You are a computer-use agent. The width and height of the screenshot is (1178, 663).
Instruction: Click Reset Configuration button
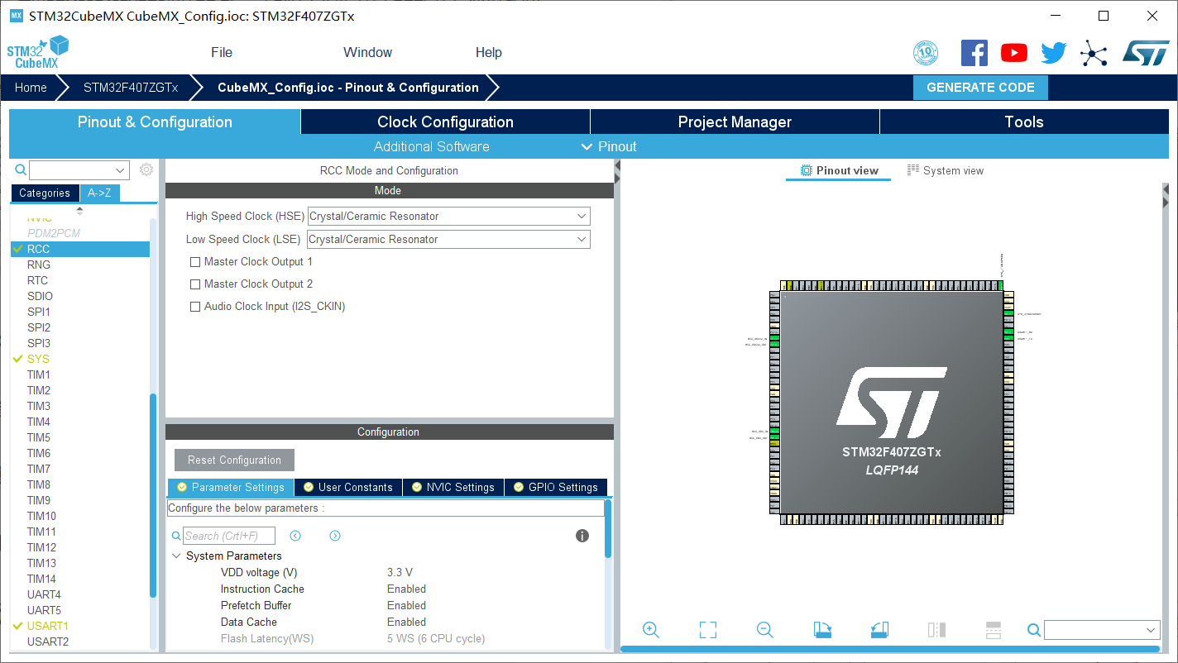[x=234, y=460]
